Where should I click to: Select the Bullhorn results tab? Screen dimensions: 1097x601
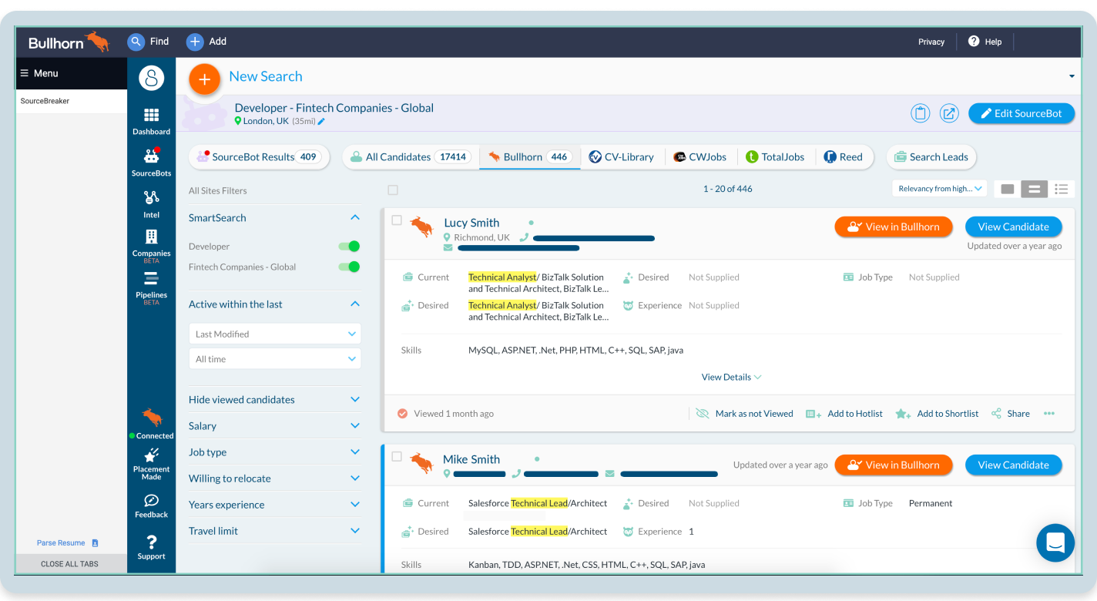pyautogui.click(x=530, y=157)
